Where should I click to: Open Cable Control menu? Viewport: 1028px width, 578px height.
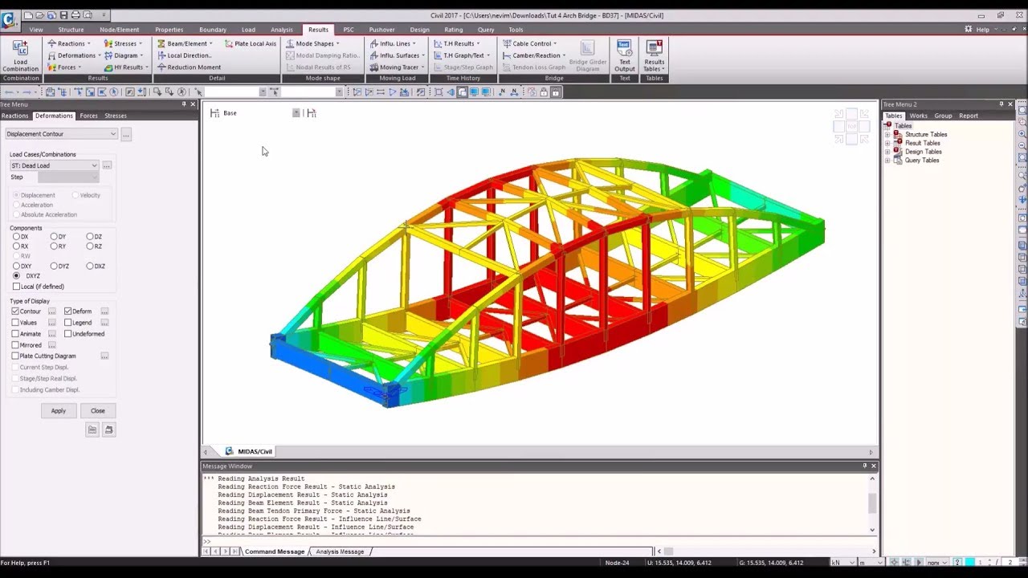pyautogui.click(x=529, y=43)
